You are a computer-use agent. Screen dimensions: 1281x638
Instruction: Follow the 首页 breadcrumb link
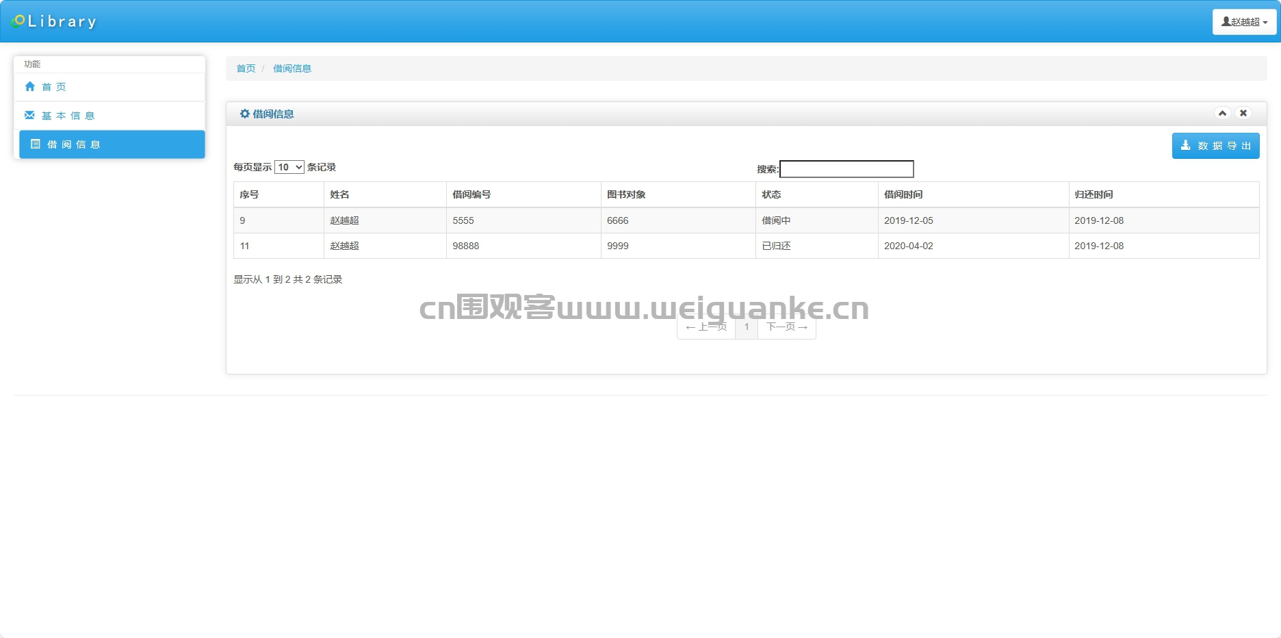point(246,68)
